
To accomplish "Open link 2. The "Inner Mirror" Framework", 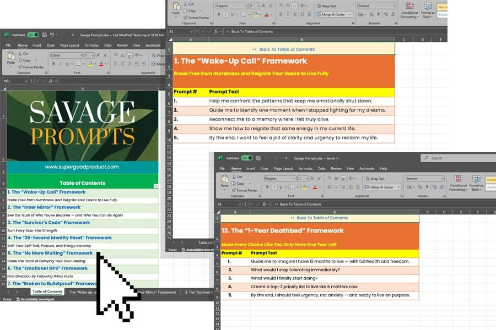I will [x=44, y=207].
